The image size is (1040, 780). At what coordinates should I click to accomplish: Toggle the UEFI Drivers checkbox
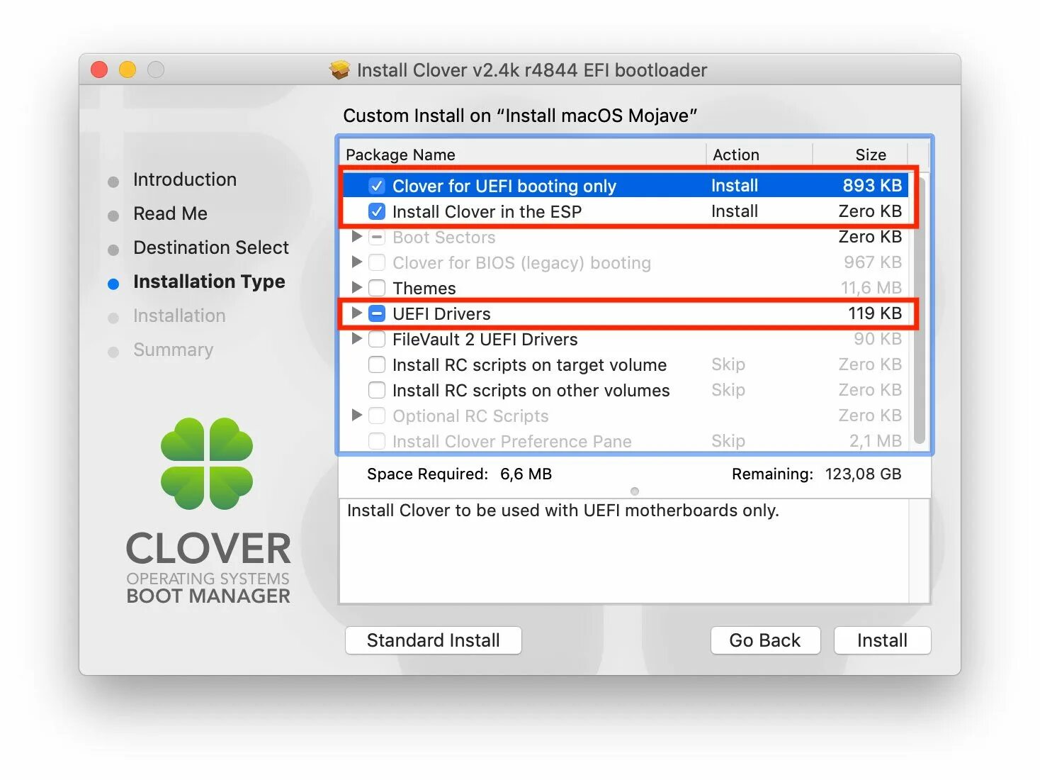pos(377,313)
